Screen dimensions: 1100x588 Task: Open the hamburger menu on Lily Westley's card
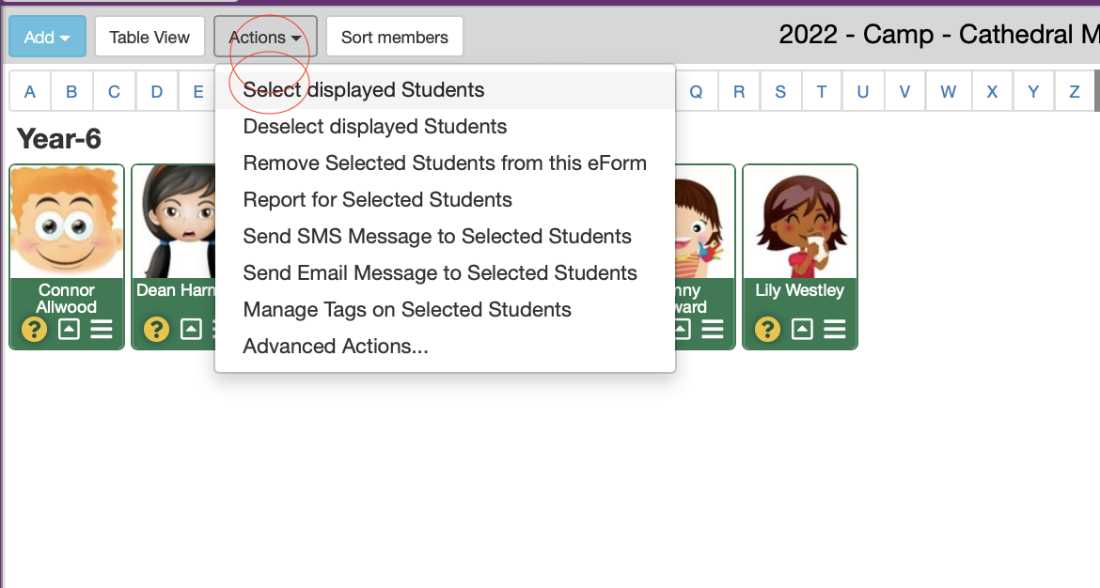click(x=835, y=330)
